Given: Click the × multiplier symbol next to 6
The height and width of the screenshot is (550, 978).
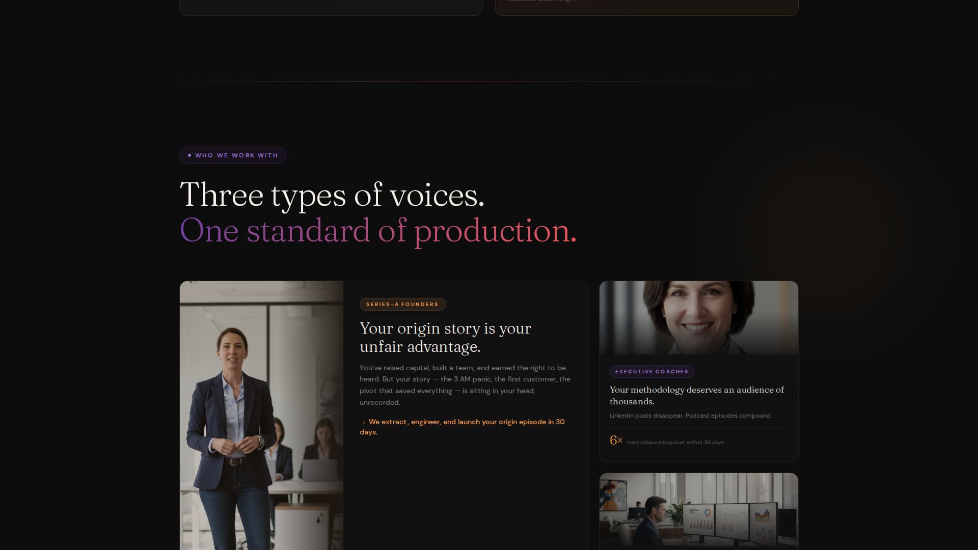Looking at the screenshot, I should (621, 442).
